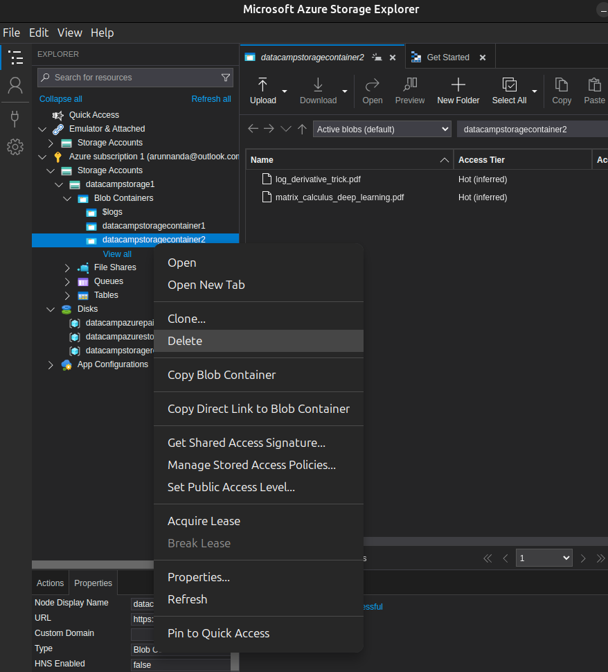Open the Settings gear in sidebar

click(15, 147)
